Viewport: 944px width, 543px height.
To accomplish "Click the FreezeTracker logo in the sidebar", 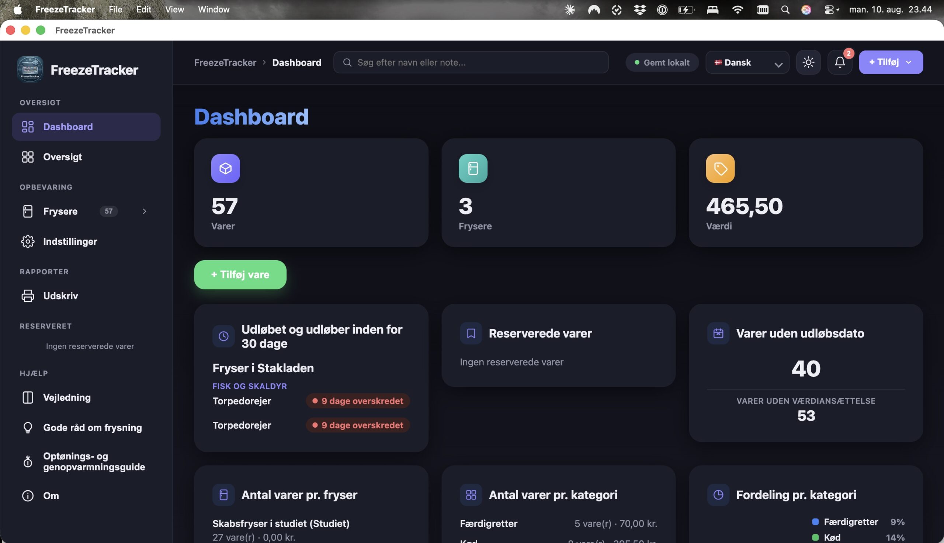I will click(30, 69).
